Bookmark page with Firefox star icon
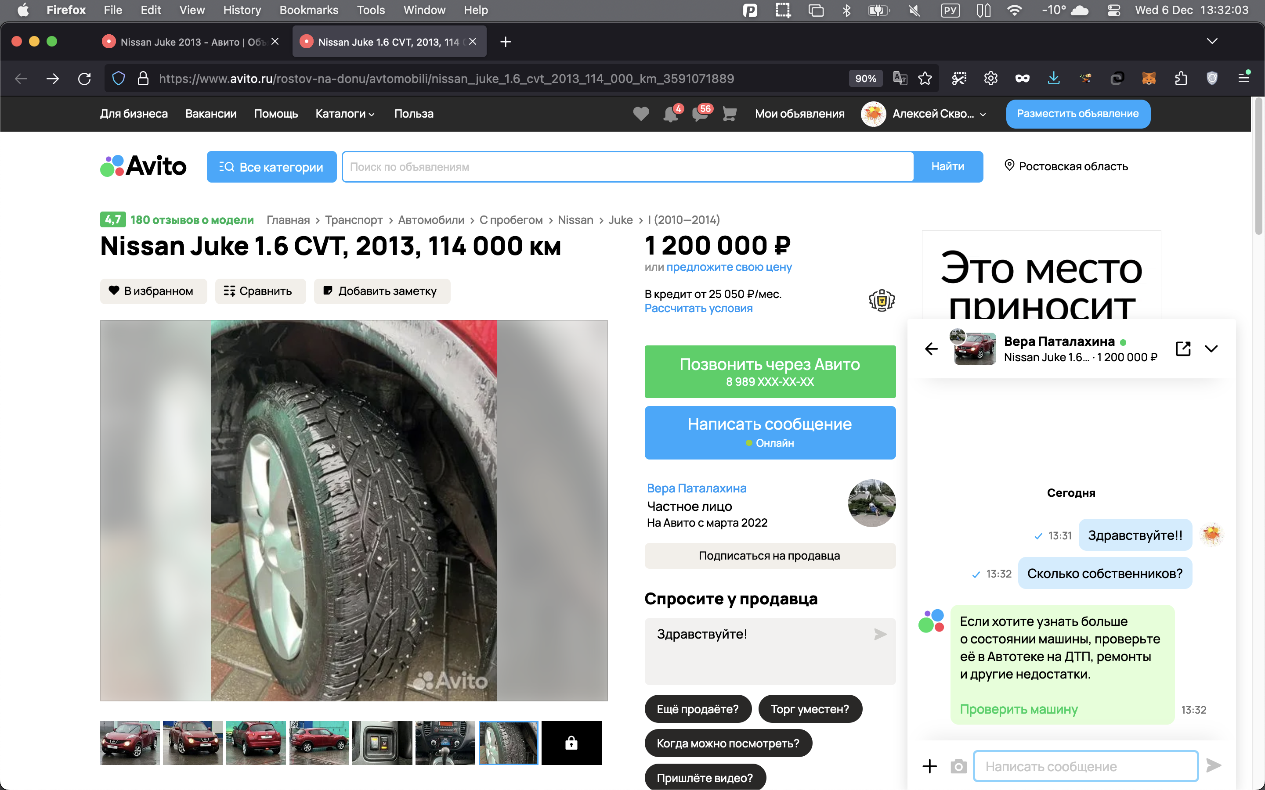 click(925, 79)
